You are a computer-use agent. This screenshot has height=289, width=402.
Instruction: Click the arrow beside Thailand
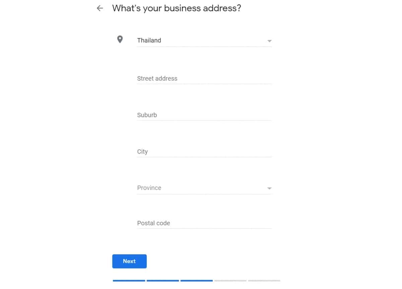(269, 41)
